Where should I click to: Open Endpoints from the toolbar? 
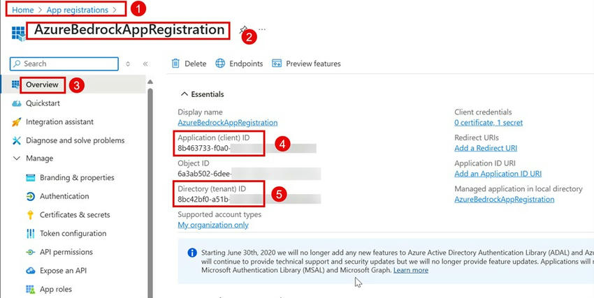239,64
